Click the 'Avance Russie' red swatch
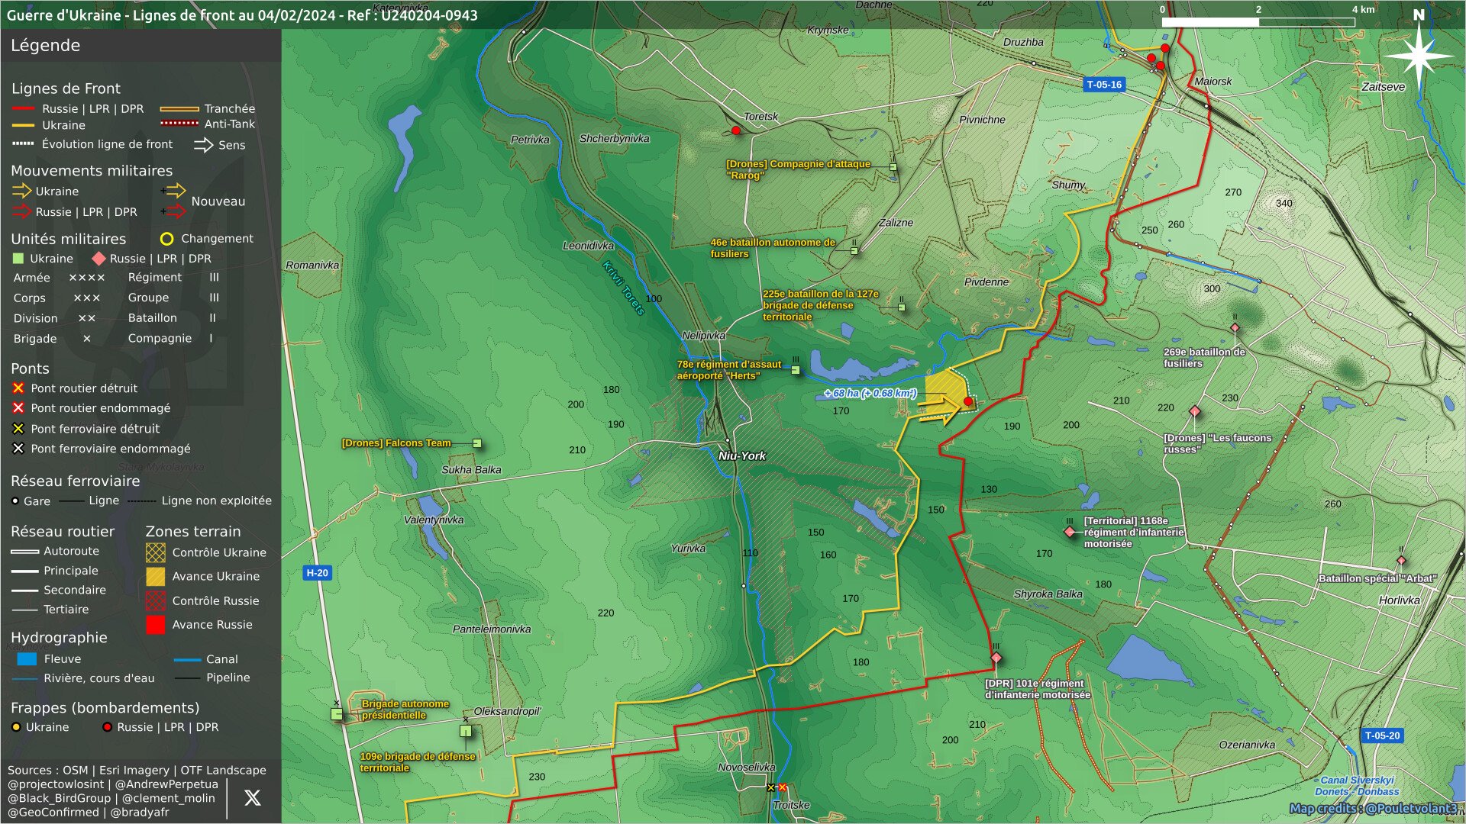Screen dimensions: 1466x824 pyautogui.click(x=156, y=625)
